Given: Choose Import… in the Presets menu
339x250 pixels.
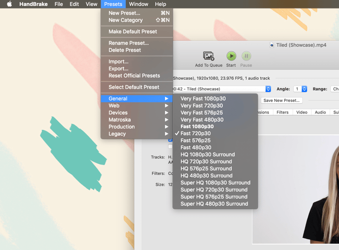Looking at the screenshot, I should coord(136,62).
